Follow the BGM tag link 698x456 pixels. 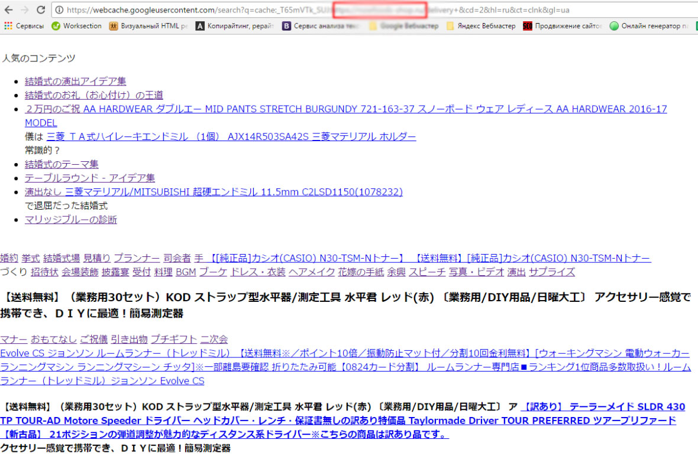tap(186, 272)
